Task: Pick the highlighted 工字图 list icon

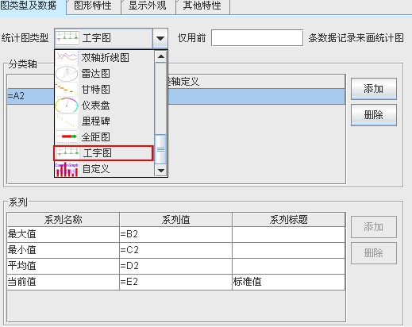Action: tap(68, 153)
